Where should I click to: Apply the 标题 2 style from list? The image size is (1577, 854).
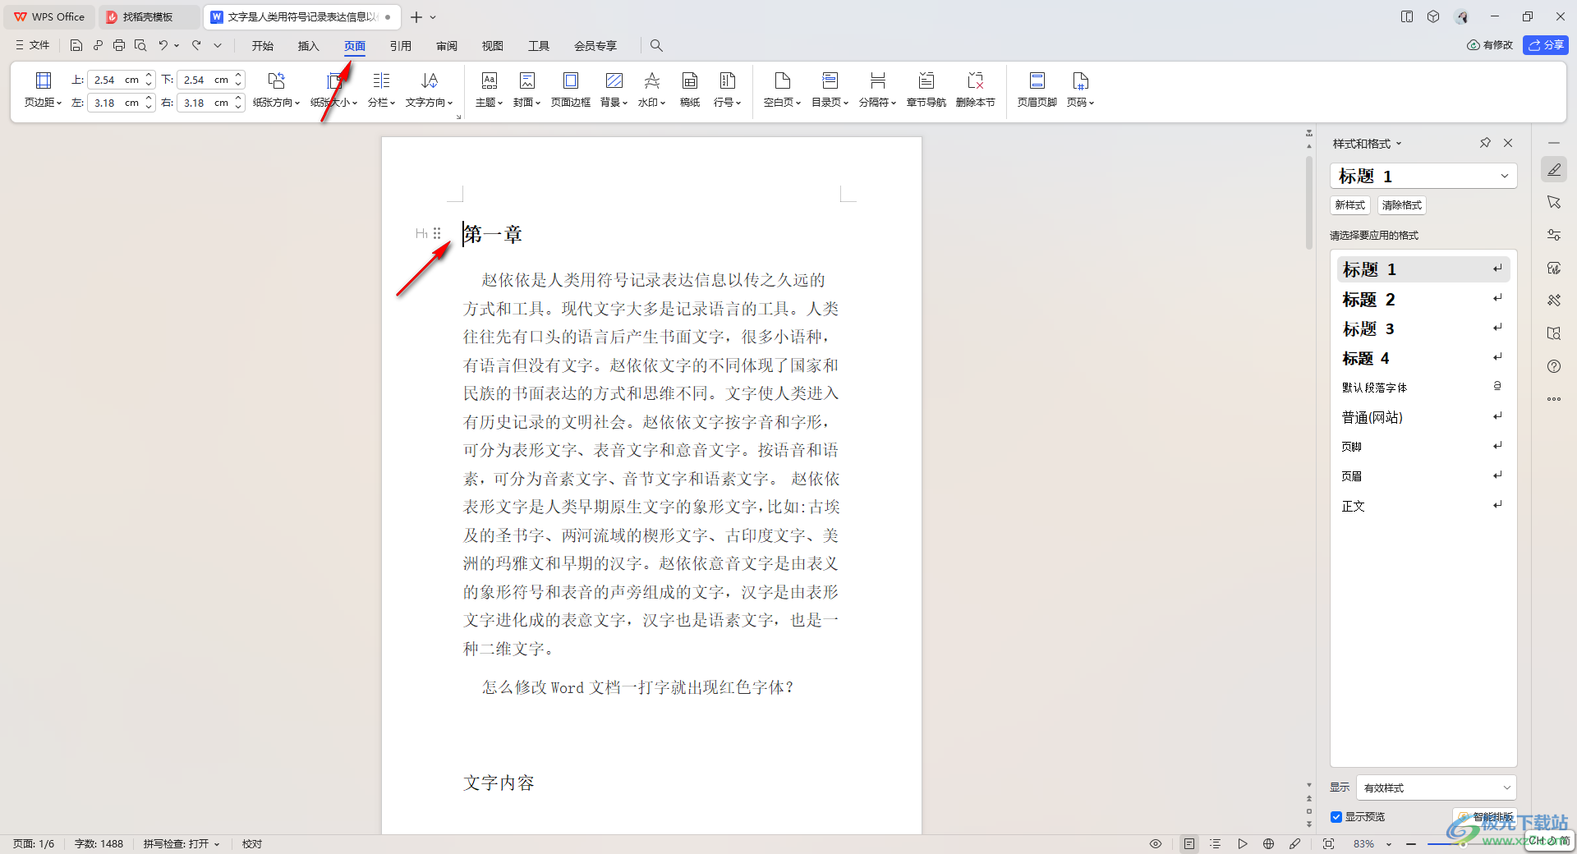coord(1423,300)
